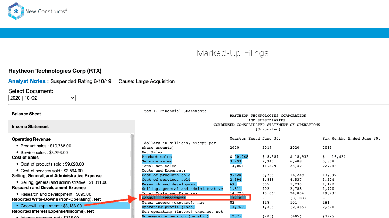Viewport: 389px width, 218px height.
Task: Click 'Cause: Large Acquisition' text
Action: click(147, 81)
